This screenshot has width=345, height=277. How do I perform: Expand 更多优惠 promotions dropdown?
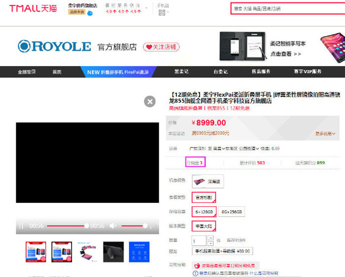click(x=326, y=133)
